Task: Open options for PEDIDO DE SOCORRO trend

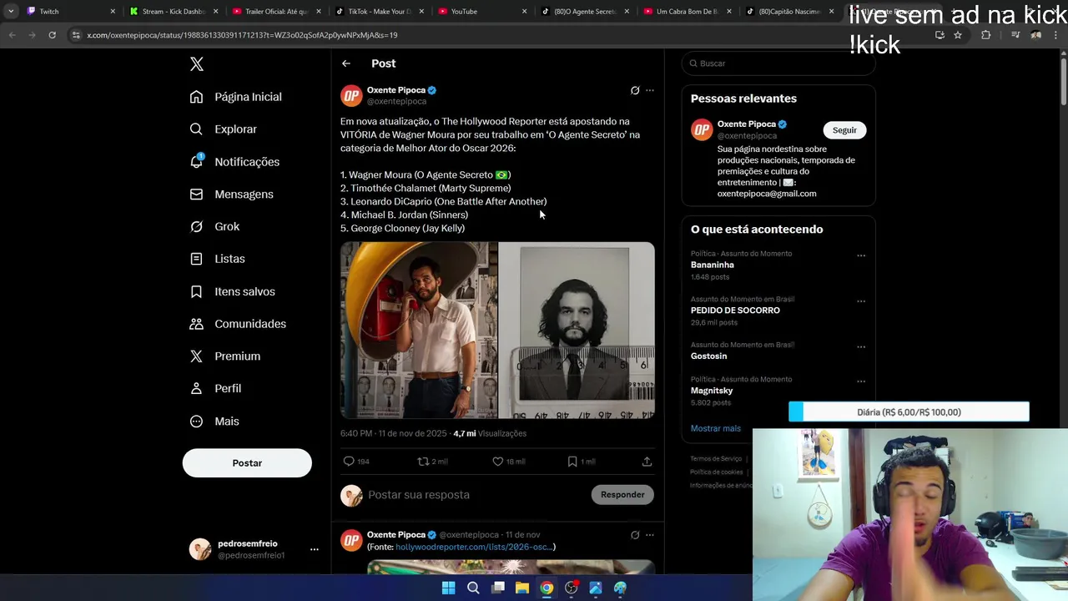Action: (861, 301)
